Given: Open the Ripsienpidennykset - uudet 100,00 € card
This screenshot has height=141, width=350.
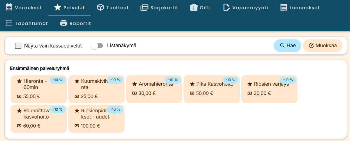Looking at the screenshot, I should (96, 122).
